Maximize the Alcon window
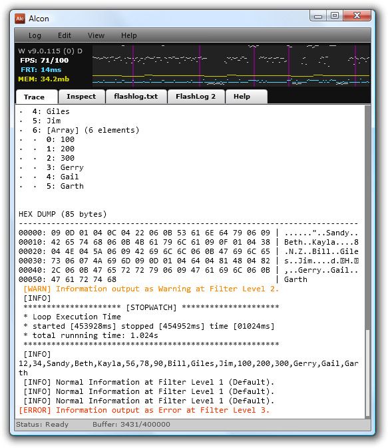The width and height of the screenshot is (388, 448). click(x=335, y=16)
